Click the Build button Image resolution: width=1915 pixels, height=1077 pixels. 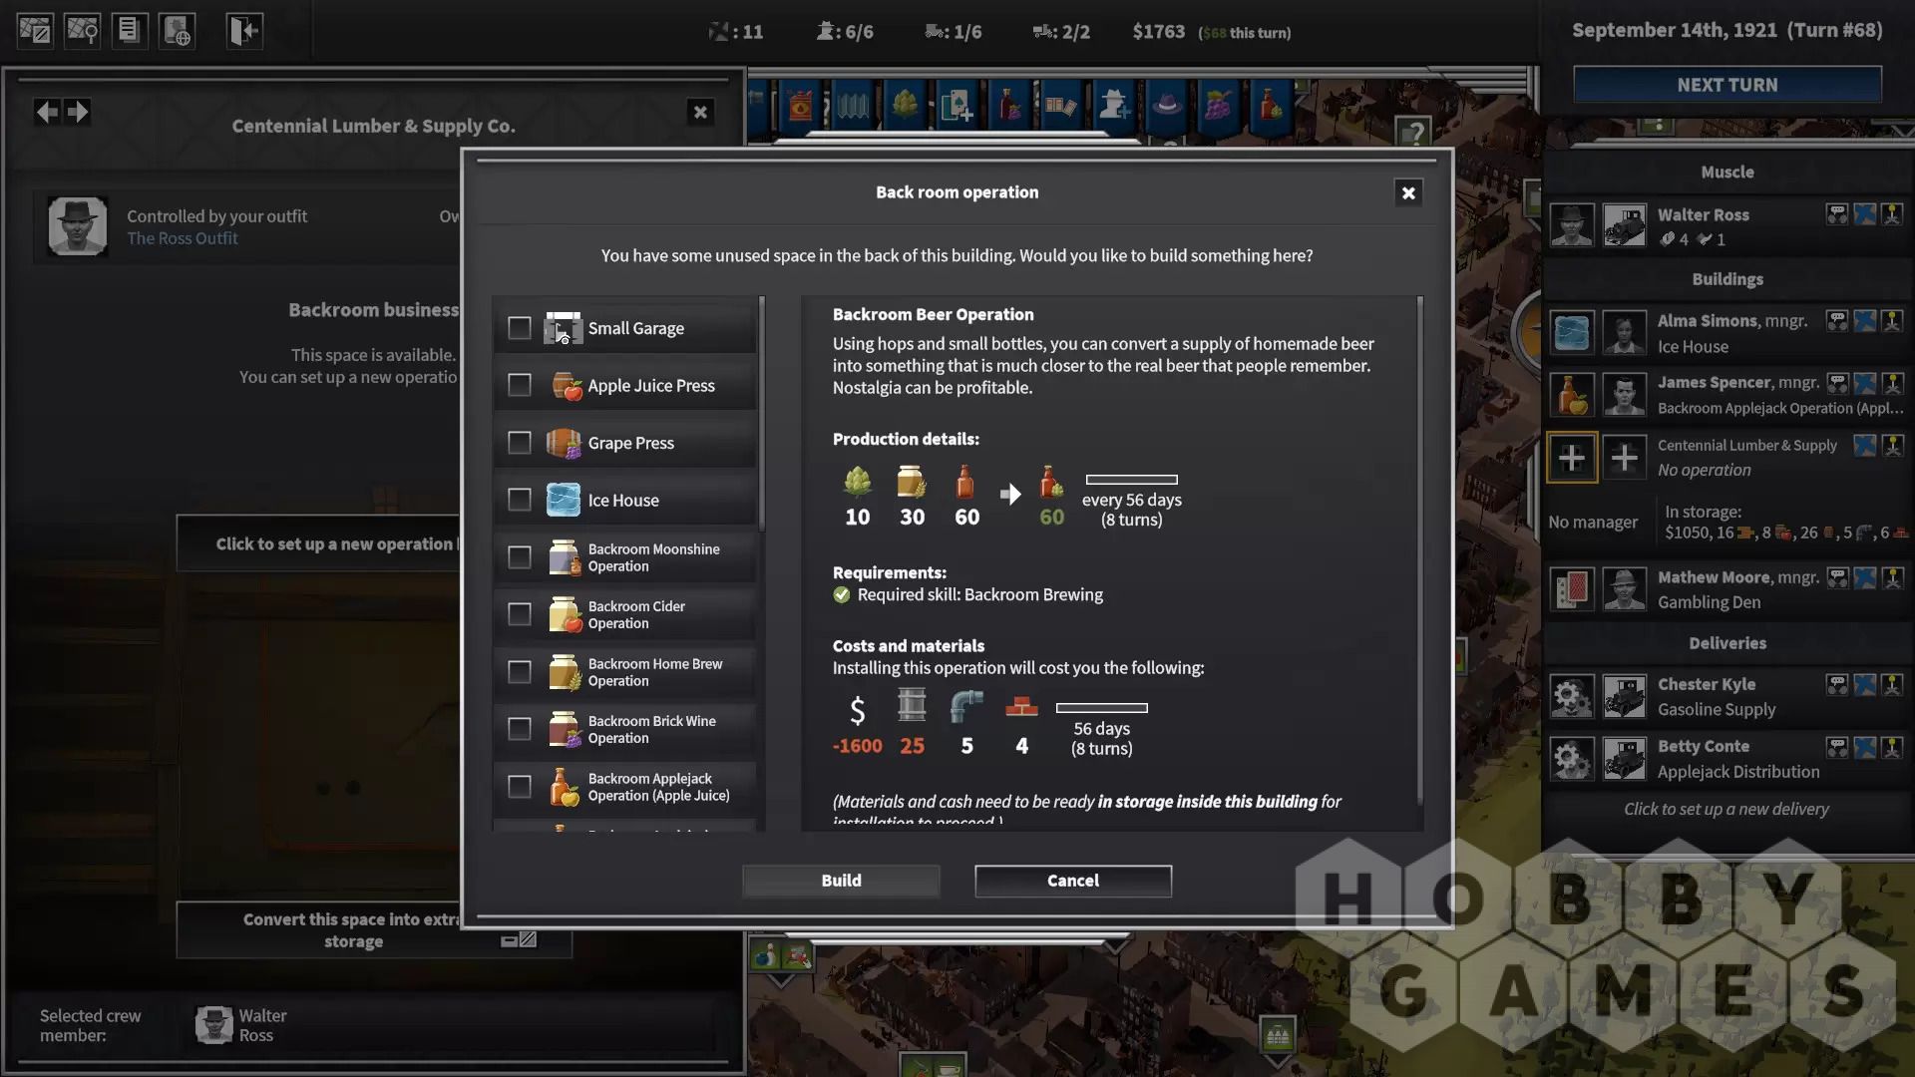(841, 881)
